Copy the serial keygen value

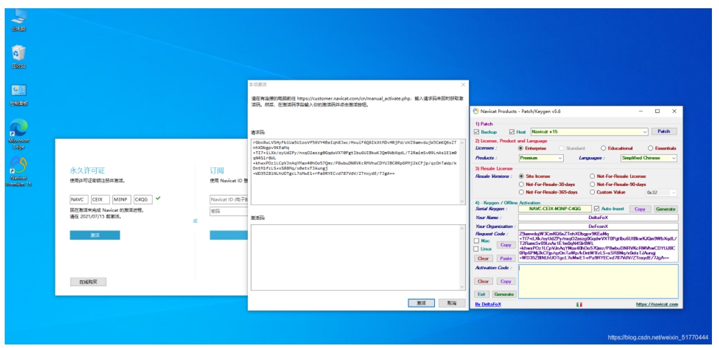(x=640, y=209)
